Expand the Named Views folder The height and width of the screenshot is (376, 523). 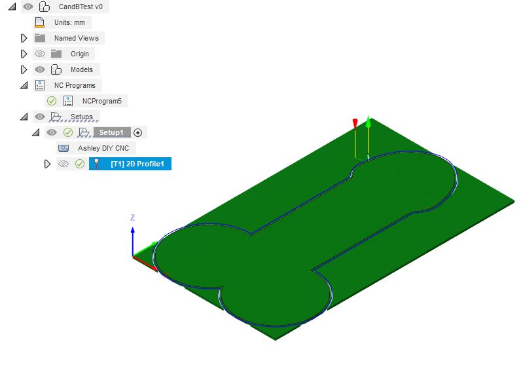pos(24,38)
